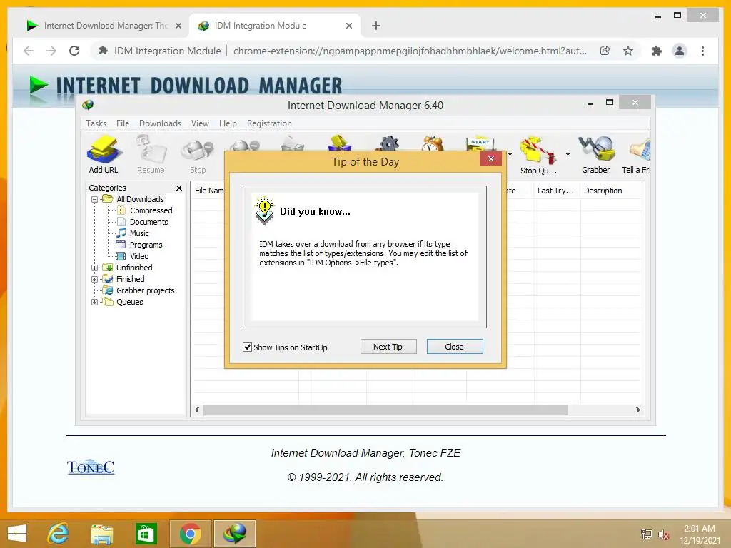Close Tip of the Day with X
Image resolution: width=731 pixels, height=548 pixels.
[x=491, y=159]
